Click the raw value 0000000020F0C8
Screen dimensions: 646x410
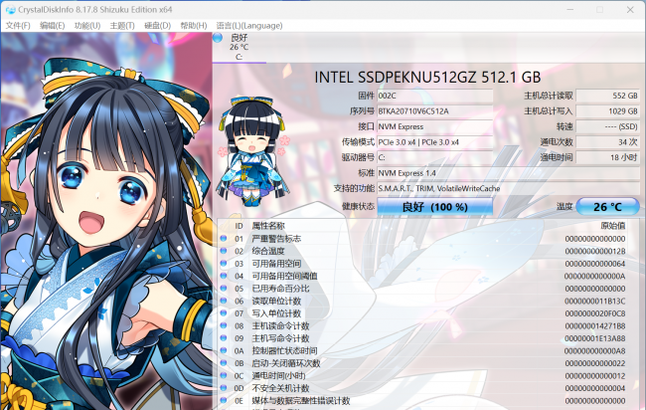pyautogui.click(x=595, y=313)
